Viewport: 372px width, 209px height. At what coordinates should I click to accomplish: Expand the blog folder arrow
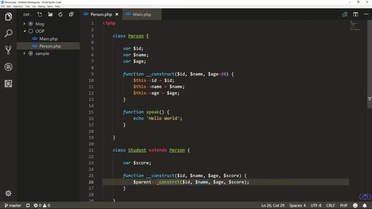[24, 24]
